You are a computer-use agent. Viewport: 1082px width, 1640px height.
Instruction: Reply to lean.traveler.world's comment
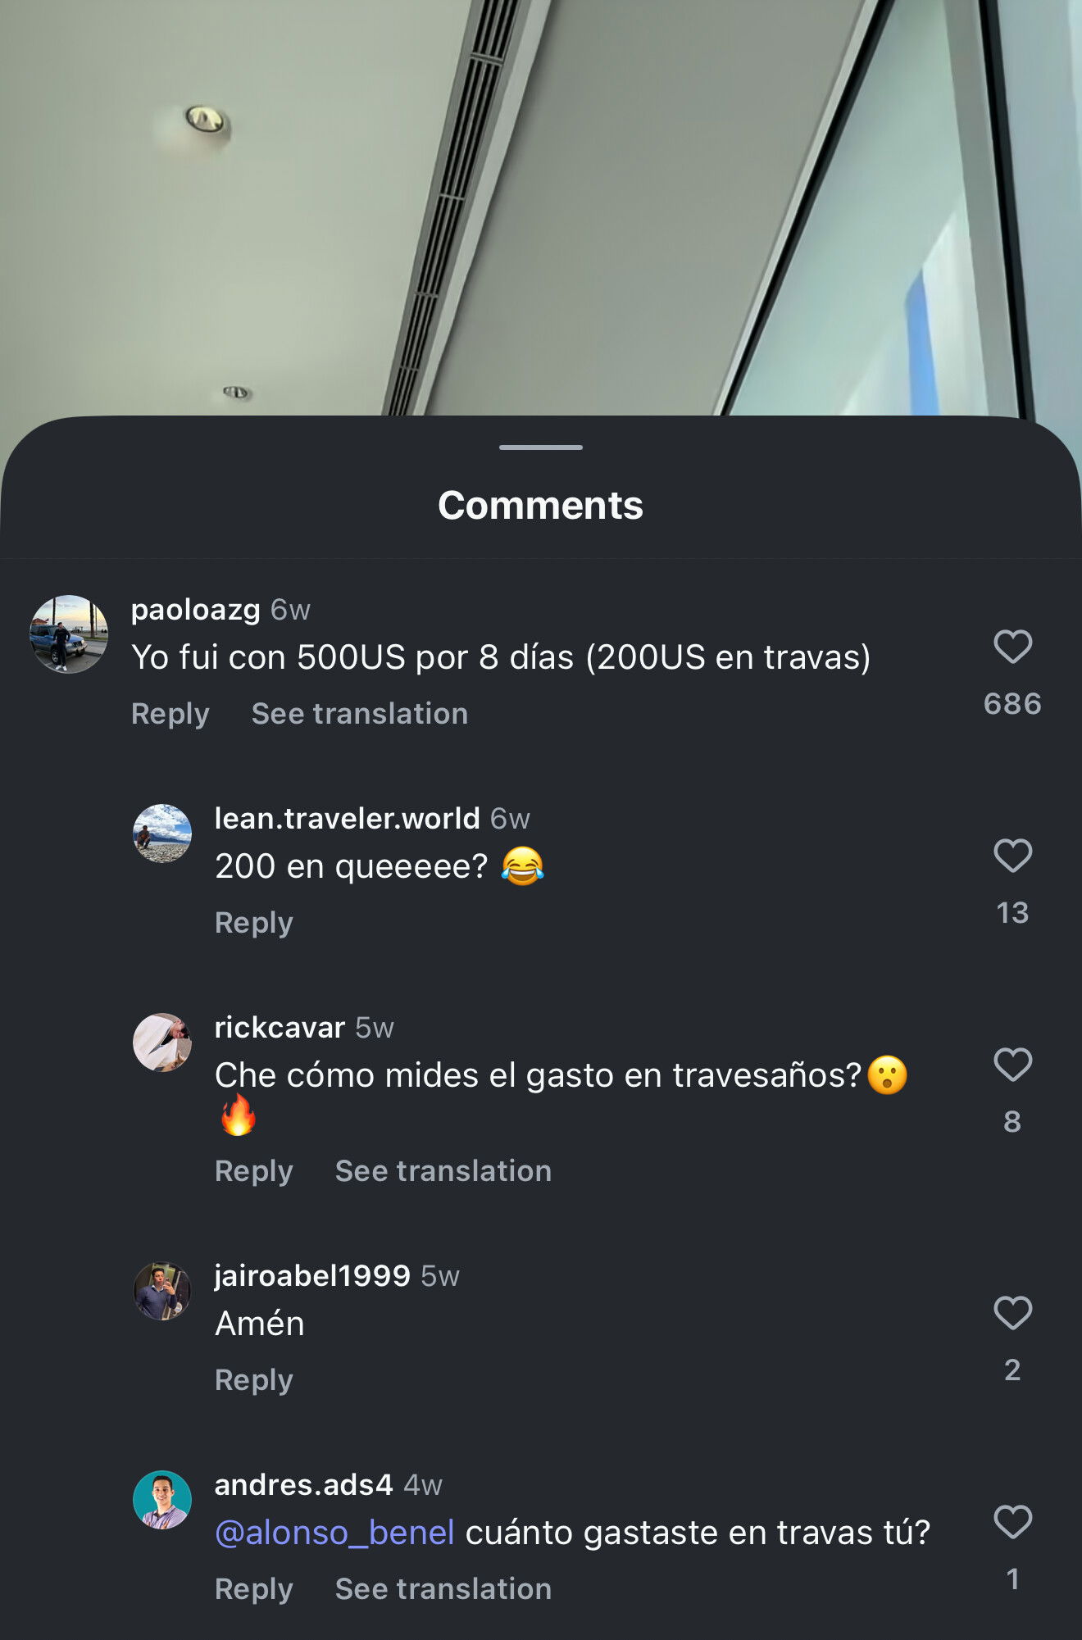[x=254, y=923]
